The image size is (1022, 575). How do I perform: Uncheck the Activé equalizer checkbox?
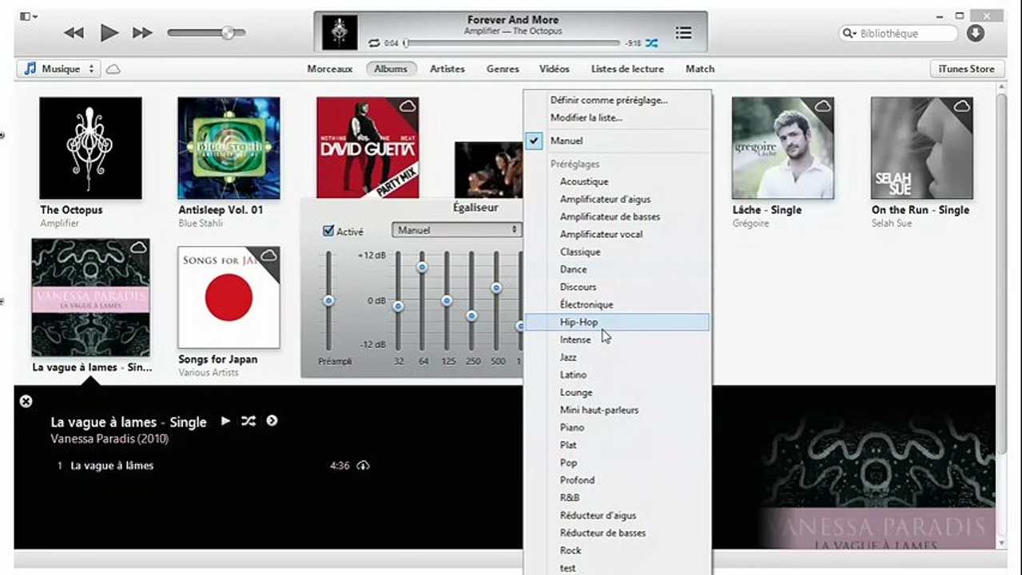[x=328, y=231]
